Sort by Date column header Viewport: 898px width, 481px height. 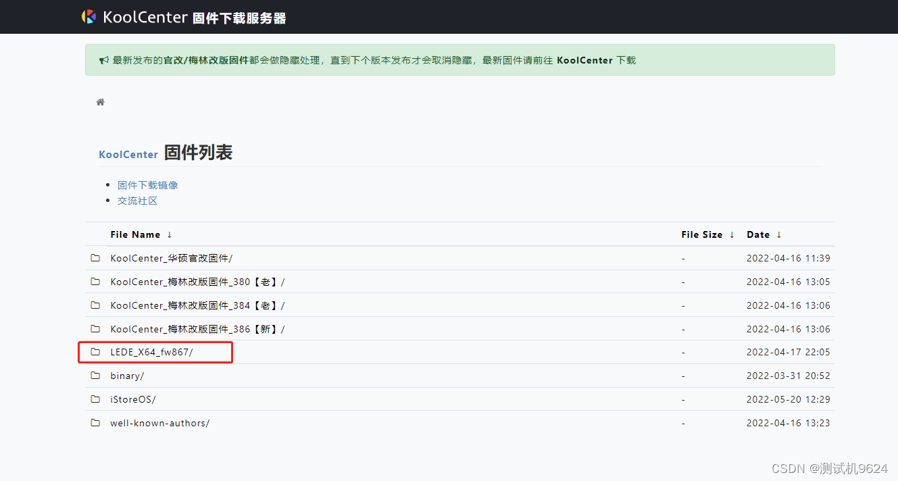758,234
